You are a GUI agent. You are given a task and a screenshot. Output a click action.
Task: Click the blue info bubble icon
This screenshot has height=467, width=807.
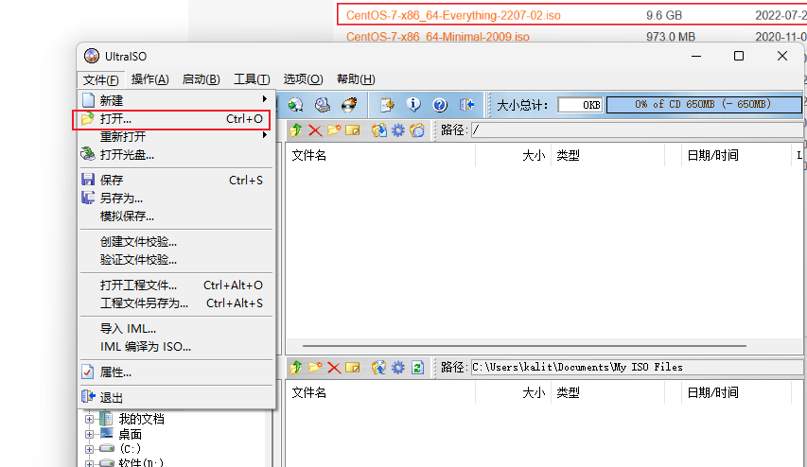pyautogui.click(x=413, y=105)
